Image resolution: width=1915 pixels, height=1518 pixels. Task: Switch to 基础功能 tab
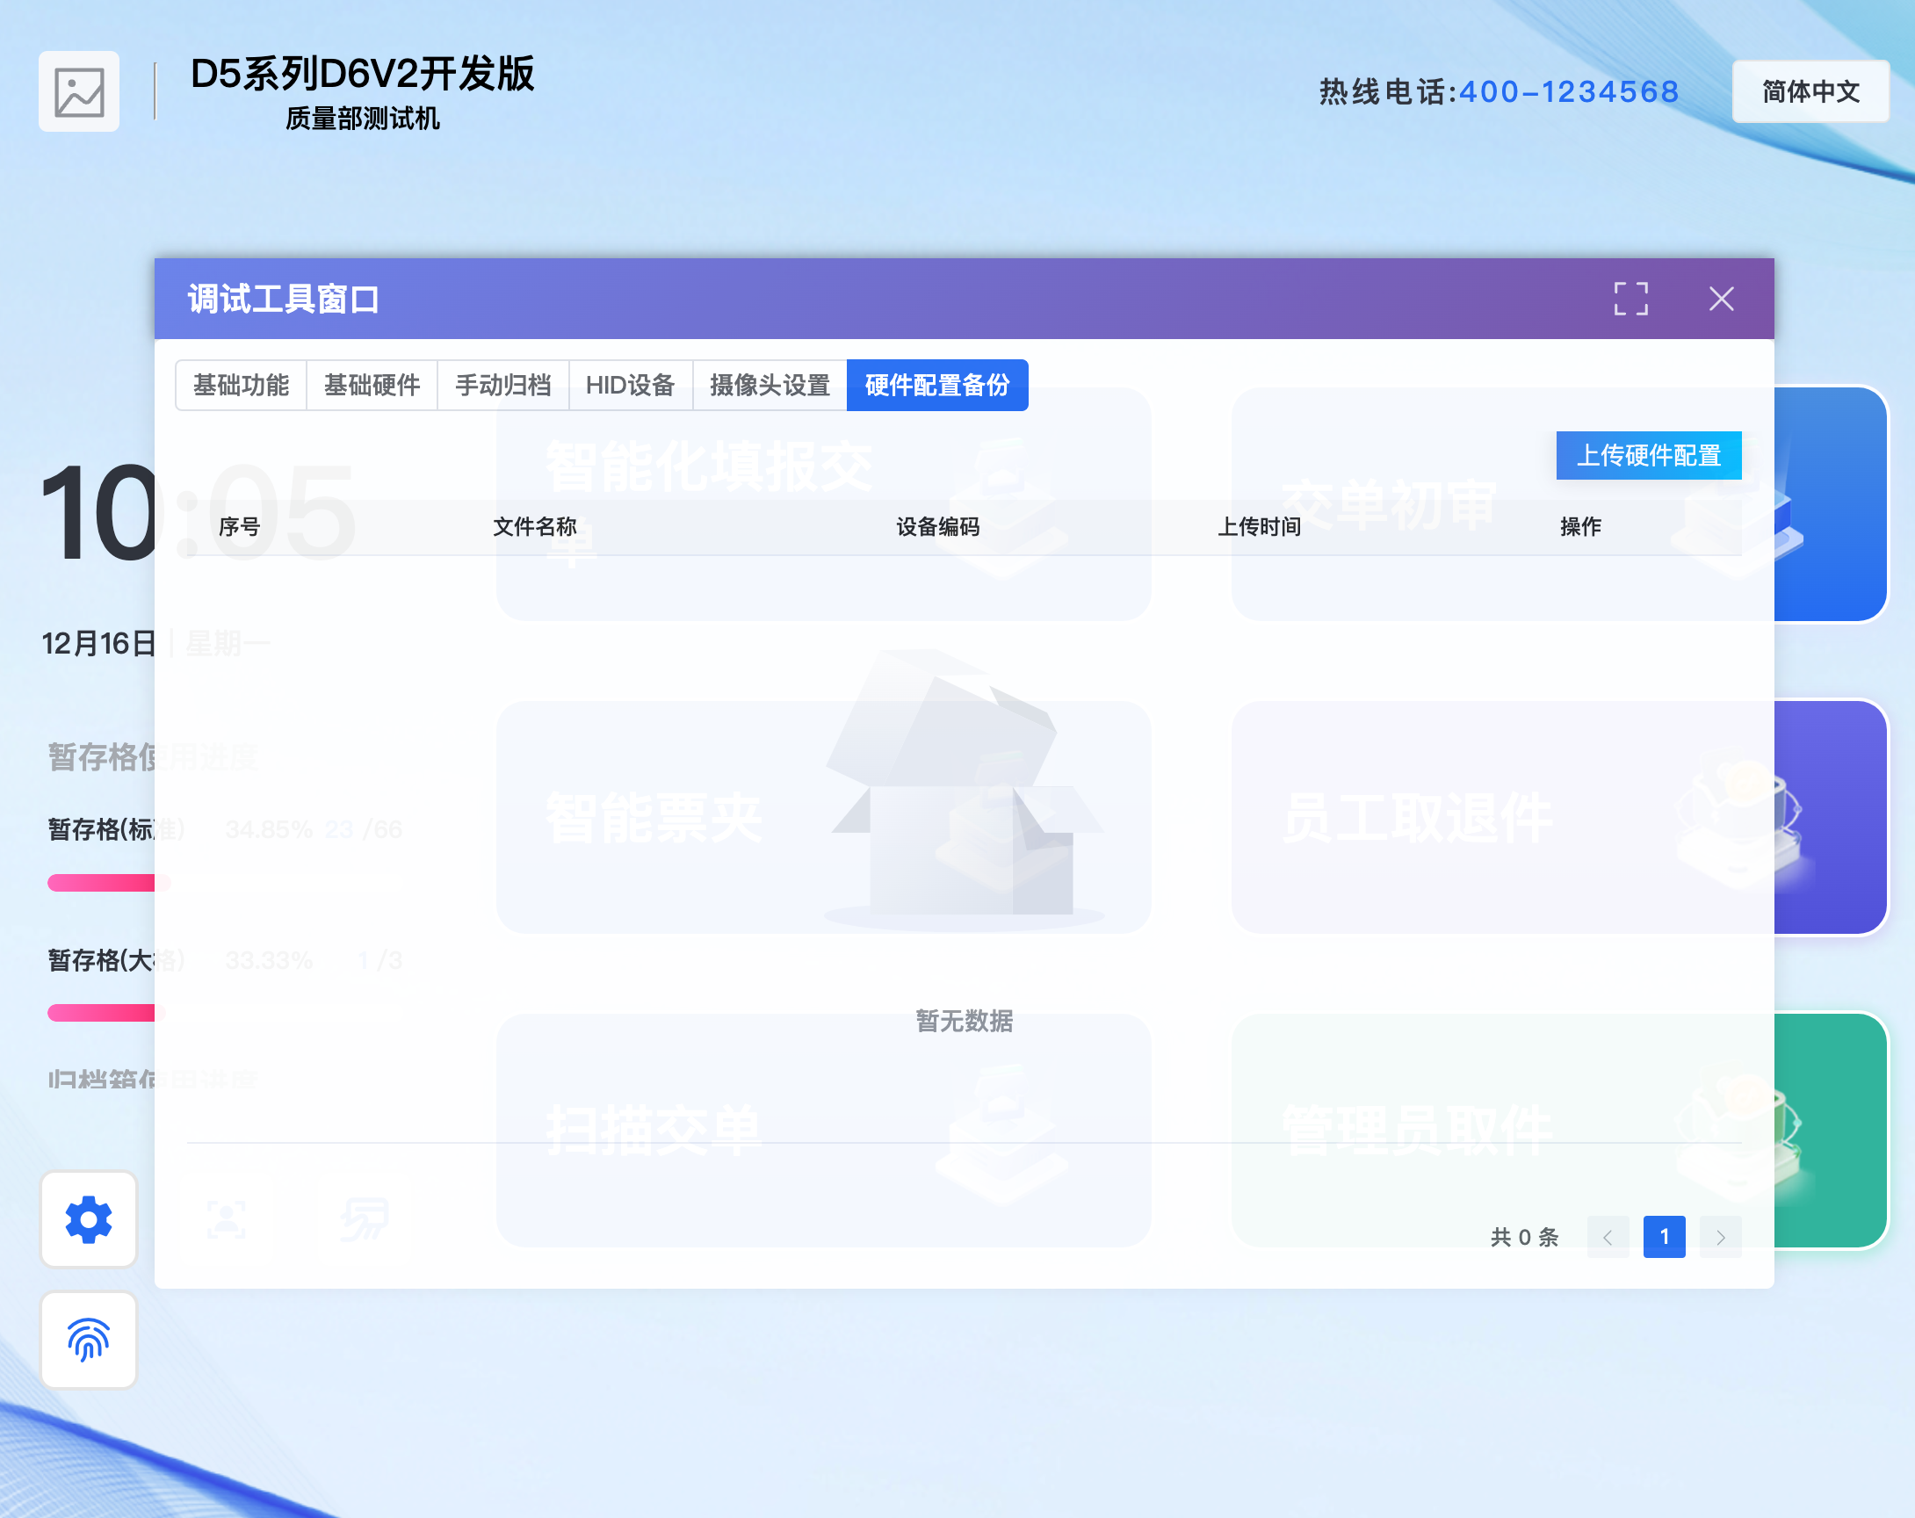[x=241, y=386]
